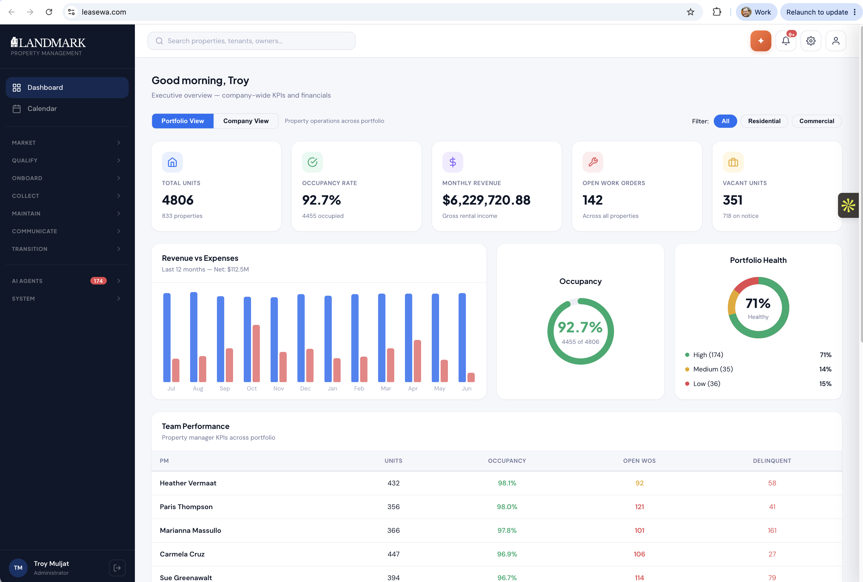Viewport: 863px width, 582px height.
Task: Select Heather Vermaat row
Action: point(497,483)
